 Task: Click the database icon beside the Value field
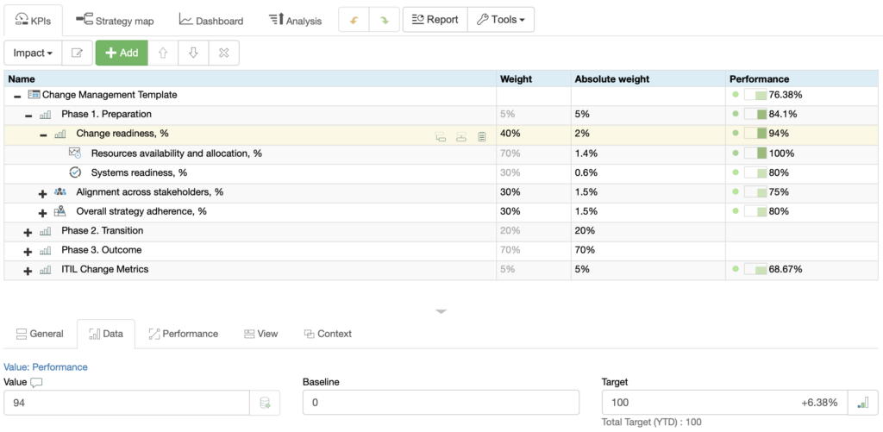click(265, 403)
